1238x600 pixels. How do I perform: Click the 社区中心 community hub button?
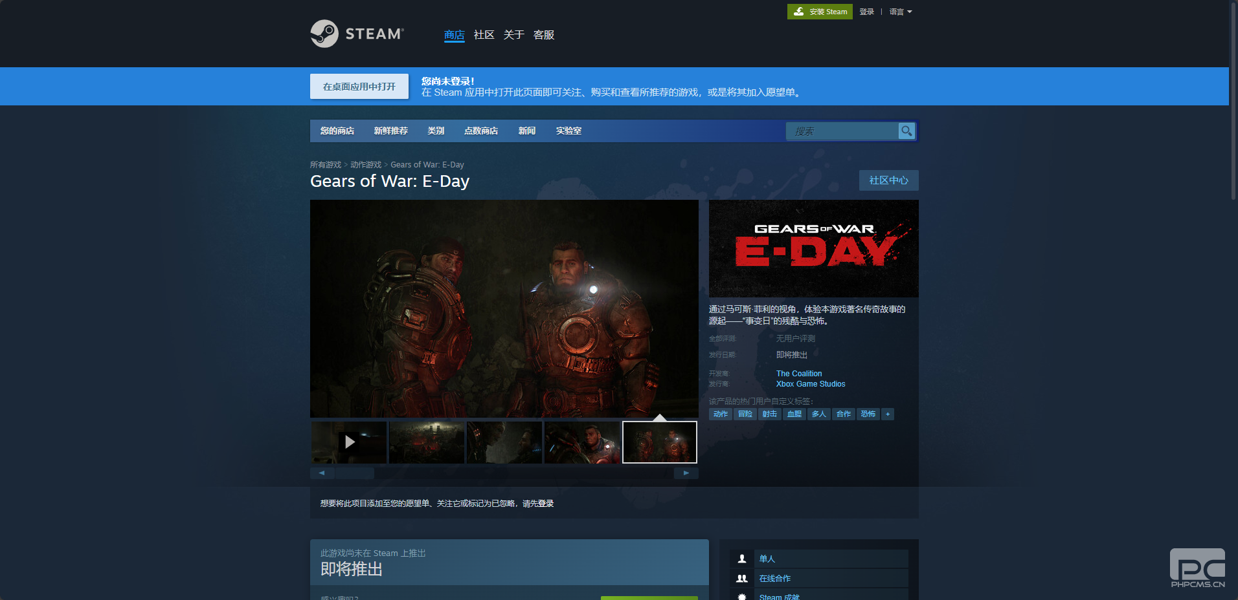pos(889,180)
